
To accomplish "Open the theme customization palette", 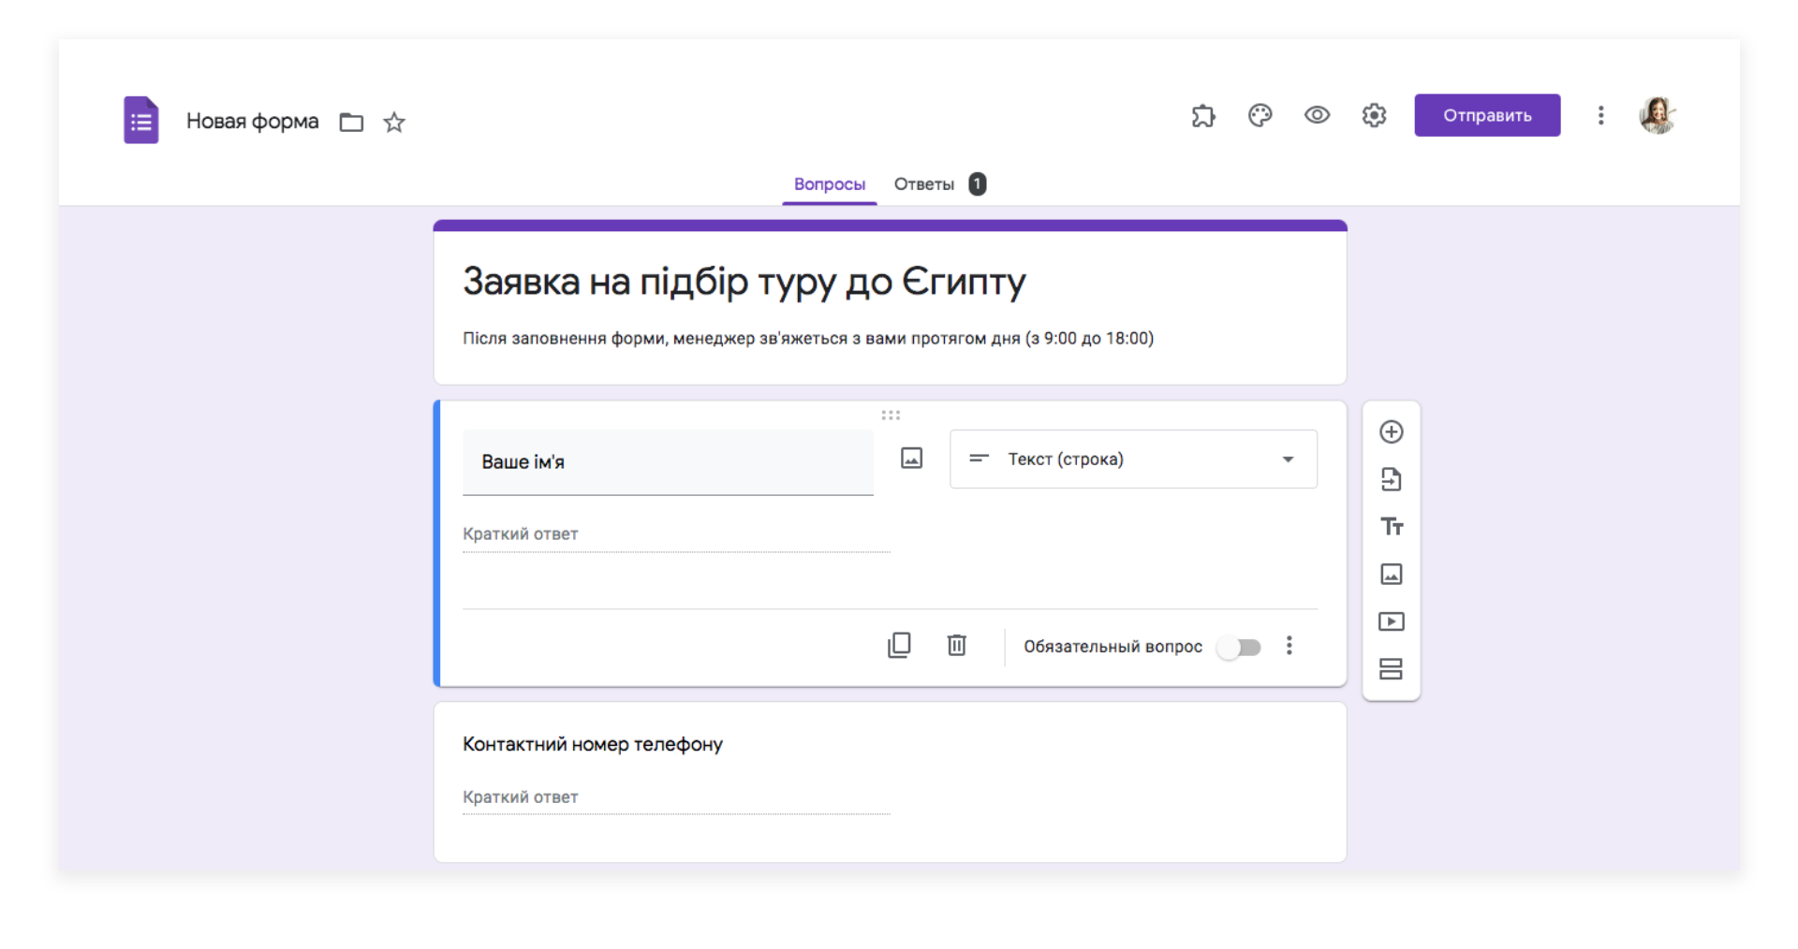I will [1260, 115].
